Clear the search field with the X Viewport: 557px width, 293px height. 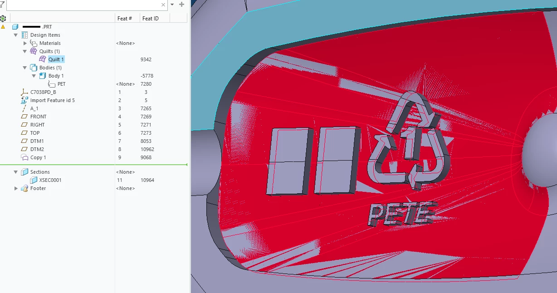point(163,5)
